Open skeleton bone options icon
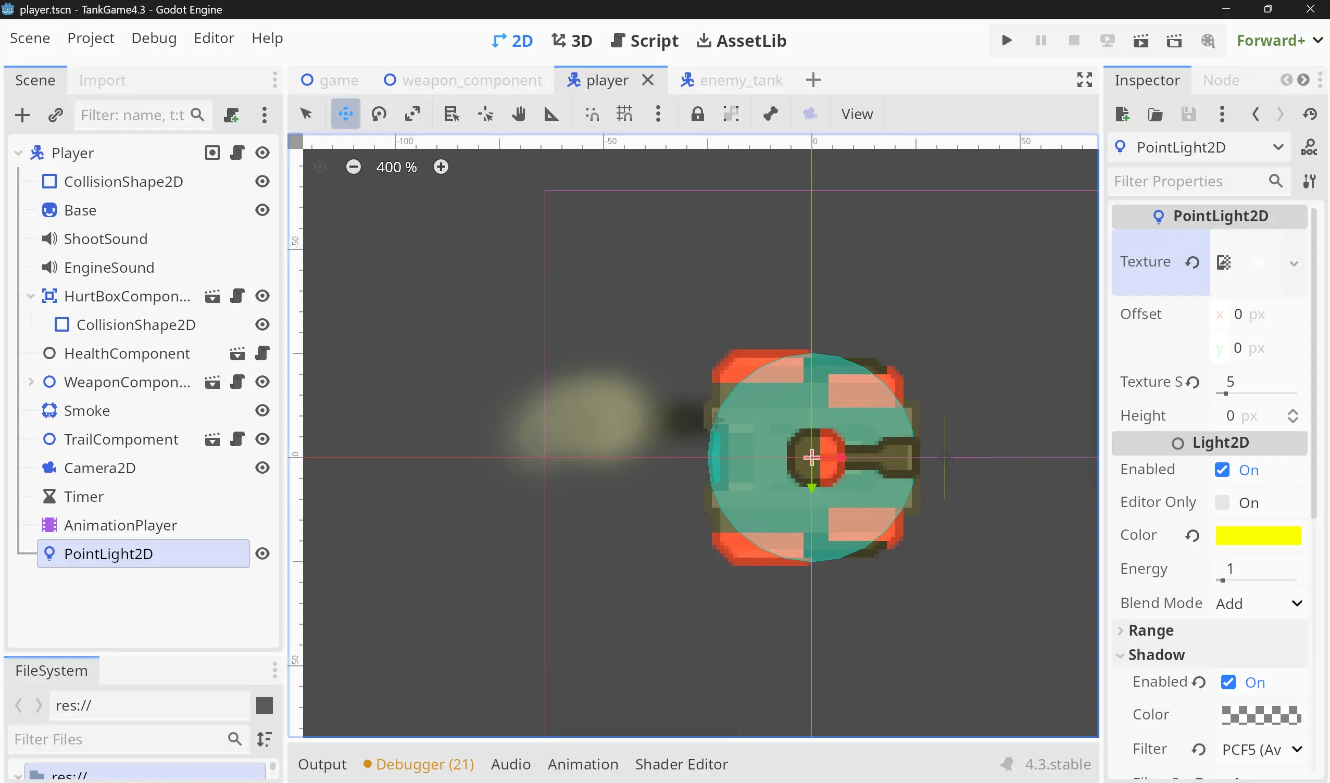The image size is (1330, 783). 770,114
